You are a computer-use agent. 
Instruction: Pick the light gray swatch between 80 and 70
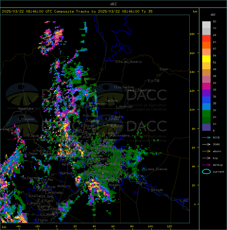click(206, 25)
